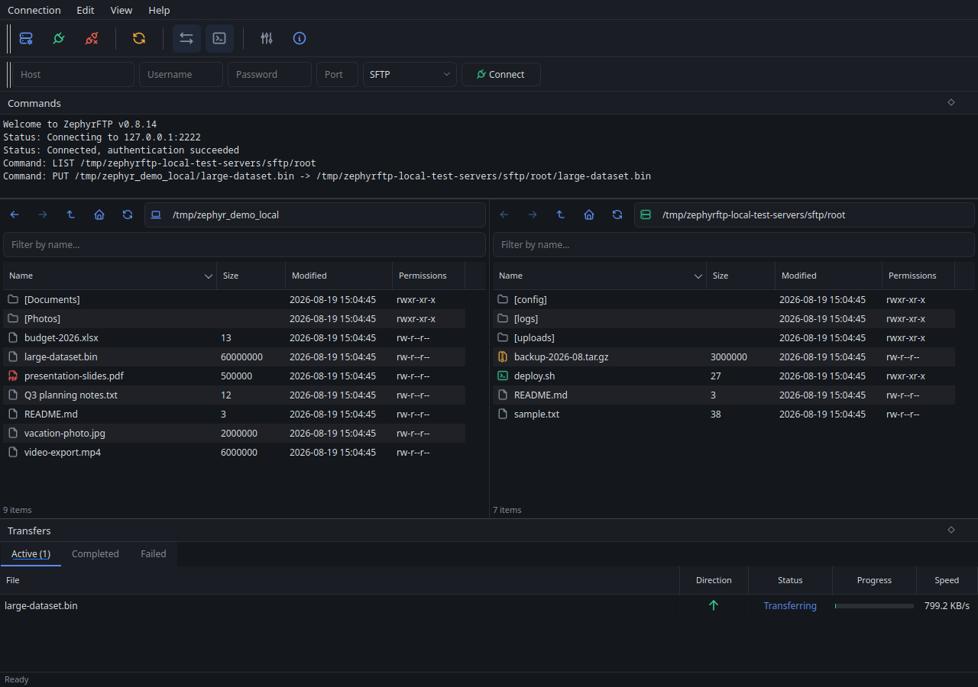The image size is (978, 687).
Task: Switch to the Failed transfers tab
Action: pos(153,554)
